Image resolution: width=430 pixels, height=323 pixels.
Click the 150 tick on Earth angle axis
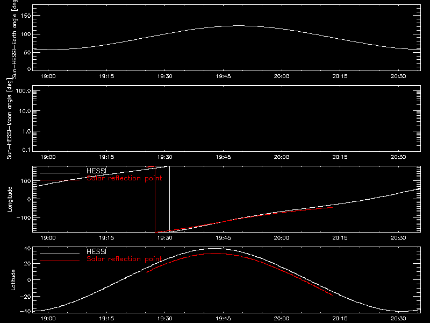click(26, 16)
